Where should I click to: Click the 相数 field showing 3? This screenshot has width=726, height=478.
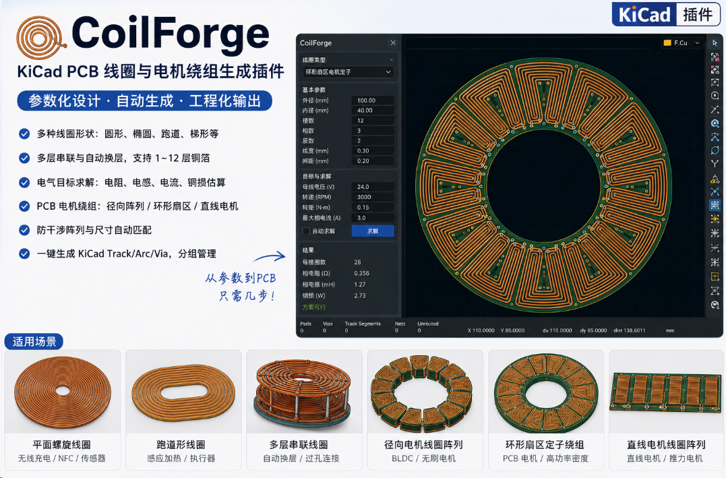coord(373,131)
